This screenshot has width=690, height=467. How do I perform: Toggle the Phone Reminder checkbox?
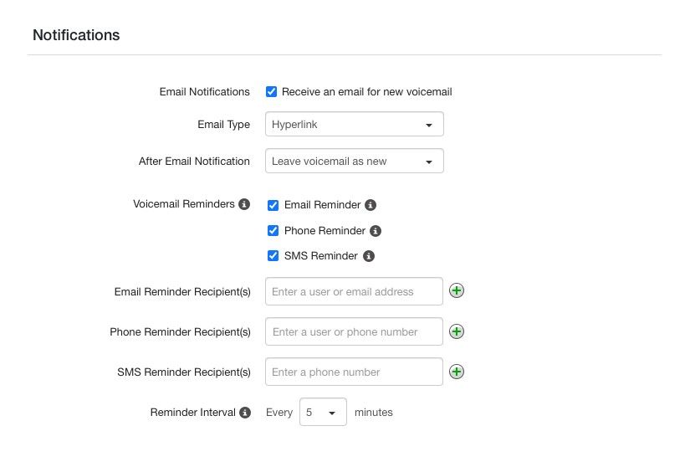[273, 231]
